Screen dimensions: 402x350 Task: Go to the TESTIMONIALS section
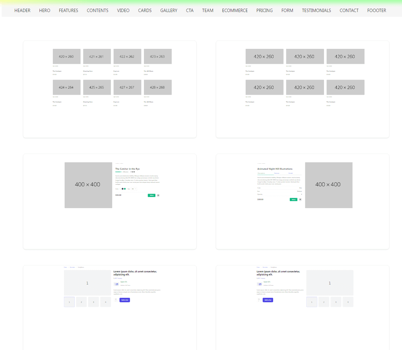tap(316, 10)
